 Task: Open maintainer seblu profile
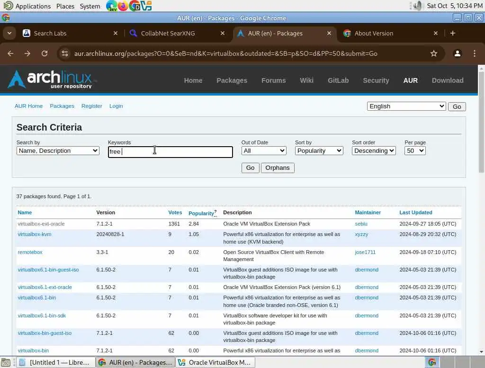[x=361, y=224]
